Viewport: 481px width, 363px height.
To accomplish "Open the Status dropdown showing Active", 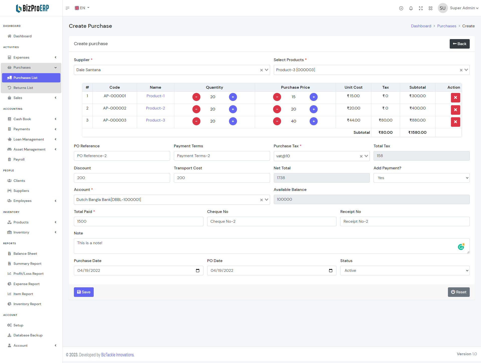I will 405,271.
